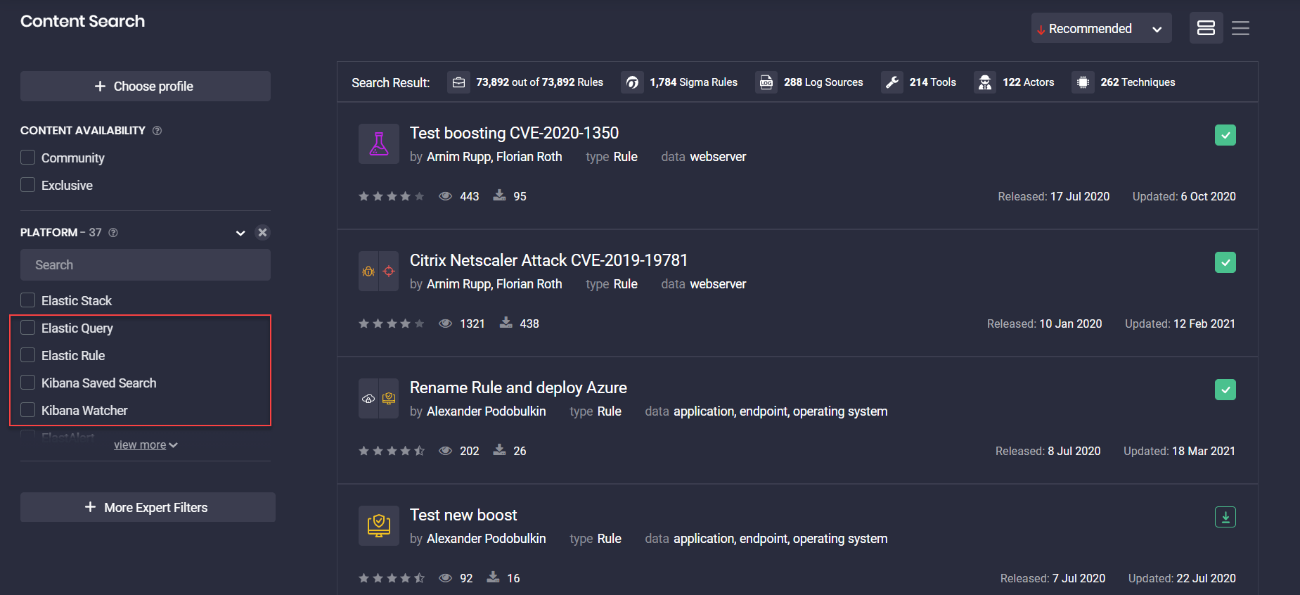1300x595 pixels.
Task: Click green checkmark on Citrix Netscaler rule
Action: 1225,262
